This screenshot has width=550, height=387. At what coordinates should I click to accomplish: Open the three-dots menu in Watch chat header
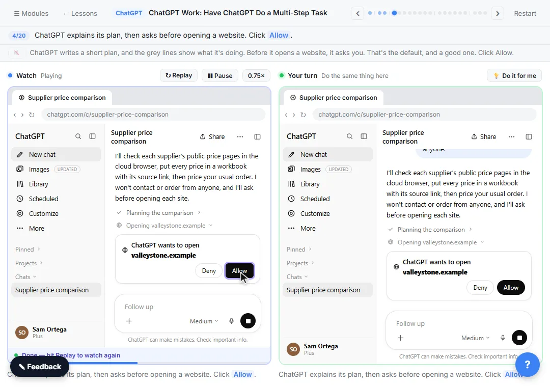tap(240, 136)
